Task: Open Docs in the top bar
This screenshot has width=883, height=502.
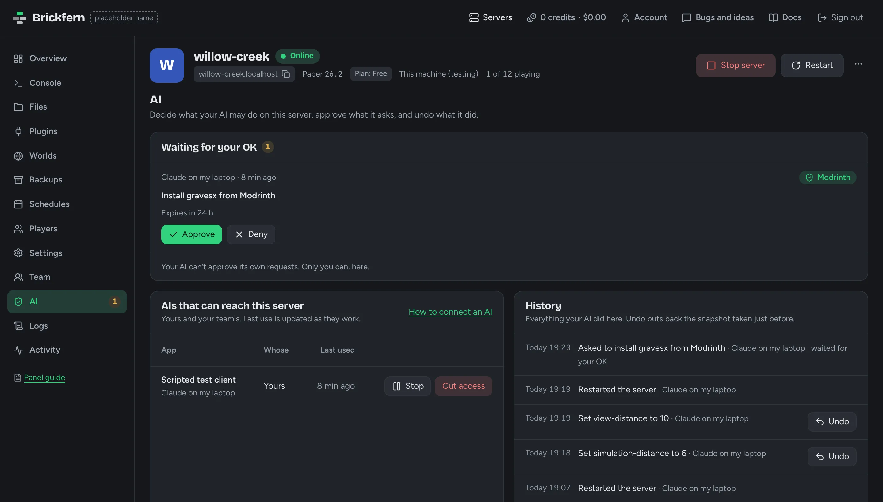Action: click(785, 17)
